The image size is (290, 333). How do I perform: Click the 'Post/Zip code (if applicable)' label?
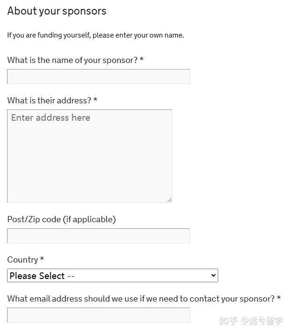[61, 219]
